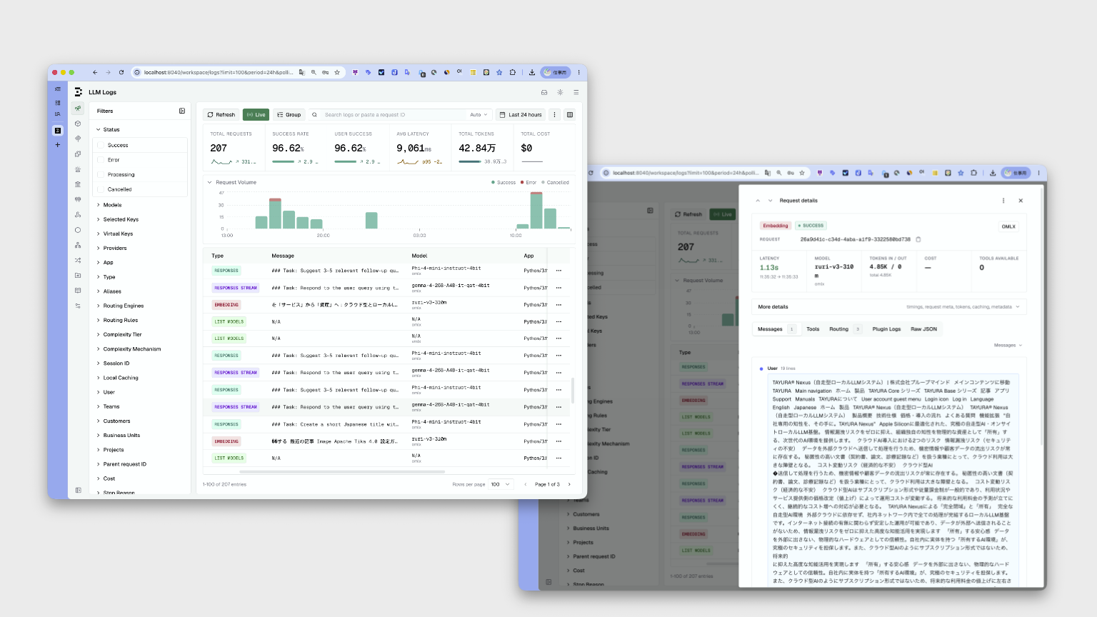Click the horizontal scrollbar below the log table

(342, 471)
